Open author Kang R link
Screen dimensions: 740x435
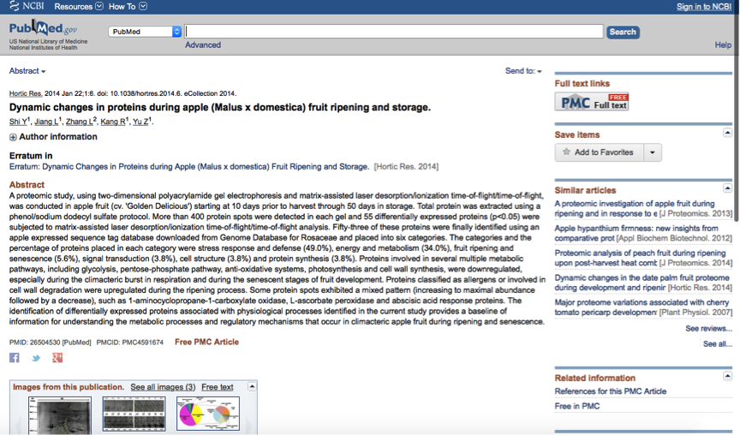coord(113,122)
